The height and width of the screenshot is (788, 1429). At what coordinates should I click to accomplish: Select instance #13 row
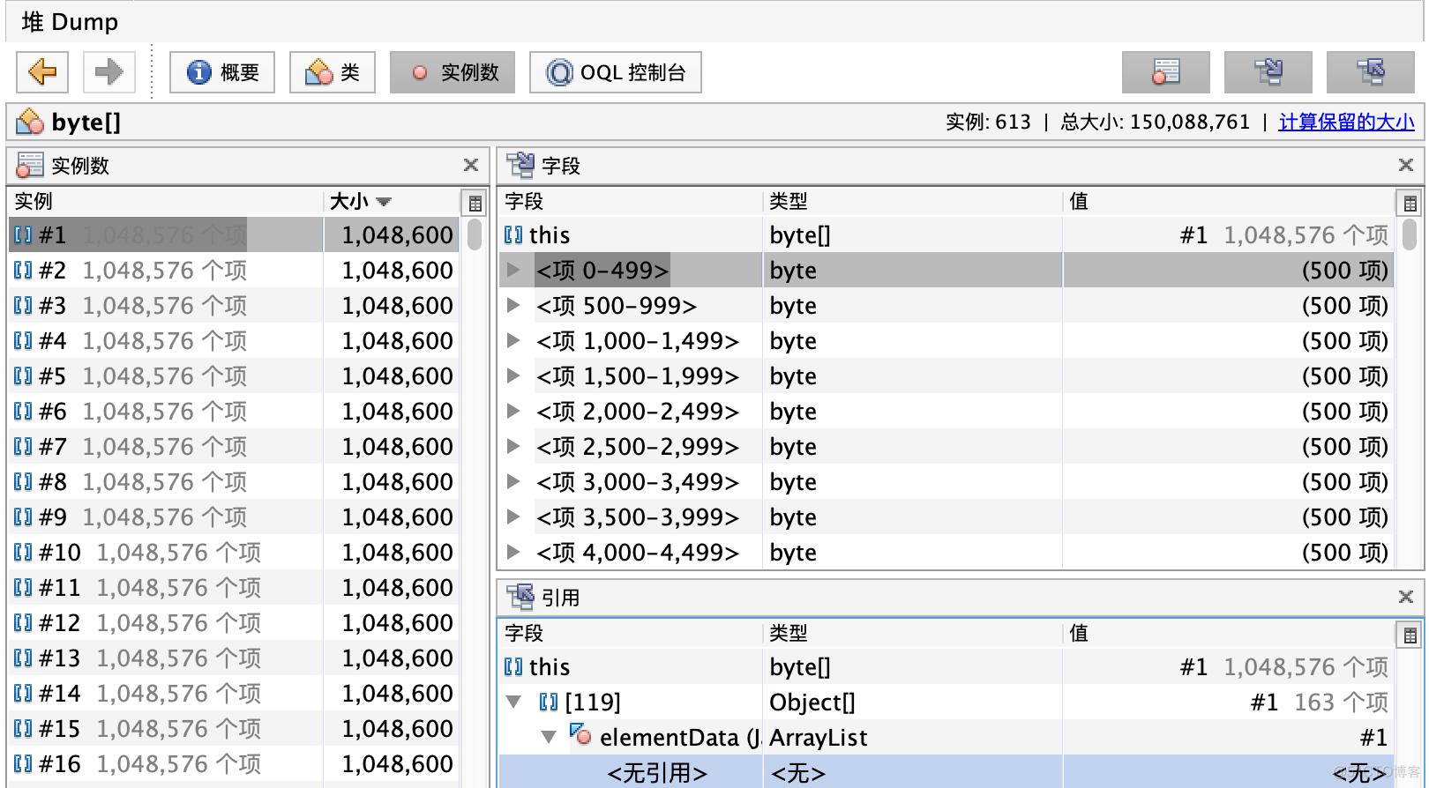234,658
